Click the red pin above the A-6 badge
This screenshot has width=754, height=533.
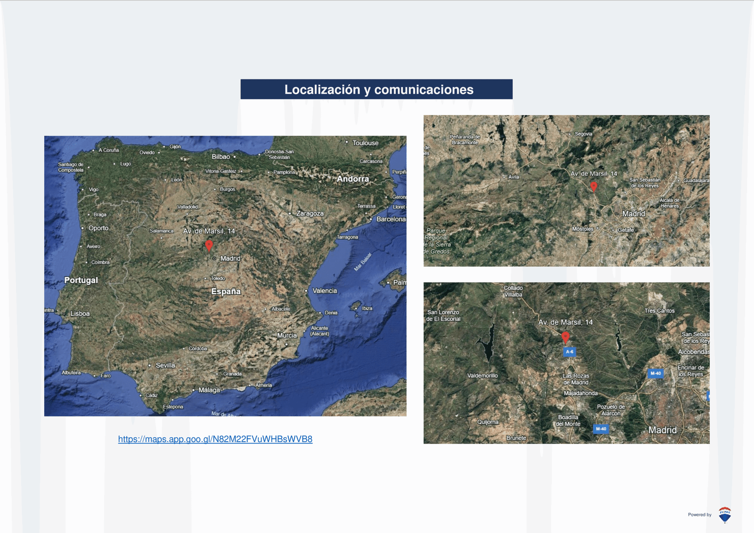(565, 337)
